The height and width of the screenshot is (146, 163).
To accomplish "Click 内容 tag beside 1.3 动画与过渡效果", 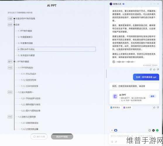I will point(10,117).
